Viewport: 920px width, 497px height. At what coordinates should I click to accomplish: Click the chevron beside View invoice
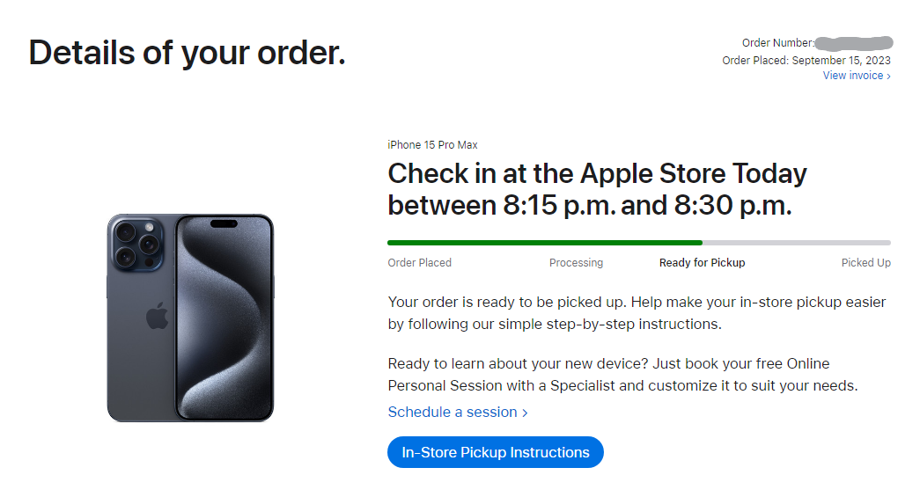(888, 77)
